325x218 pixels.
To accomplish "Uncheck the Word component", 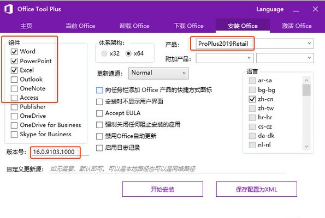I will (x=14, y=51).
